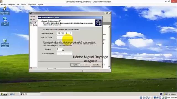Click DHCP window vertical scrollbar down arrow
The width and height of the screenshot is (177, 99).
(x=109, y=68)
